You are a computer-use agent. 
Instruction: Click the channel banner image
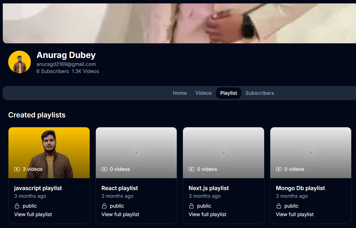179,23
